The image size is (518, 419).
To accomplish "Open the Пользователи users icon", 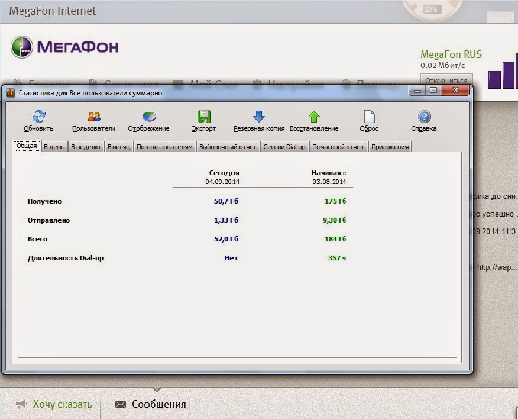I will tap(94, 117).
